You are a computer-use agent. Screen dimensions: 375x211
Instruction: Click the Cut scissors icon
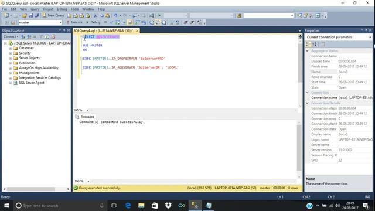pos(95,15)
